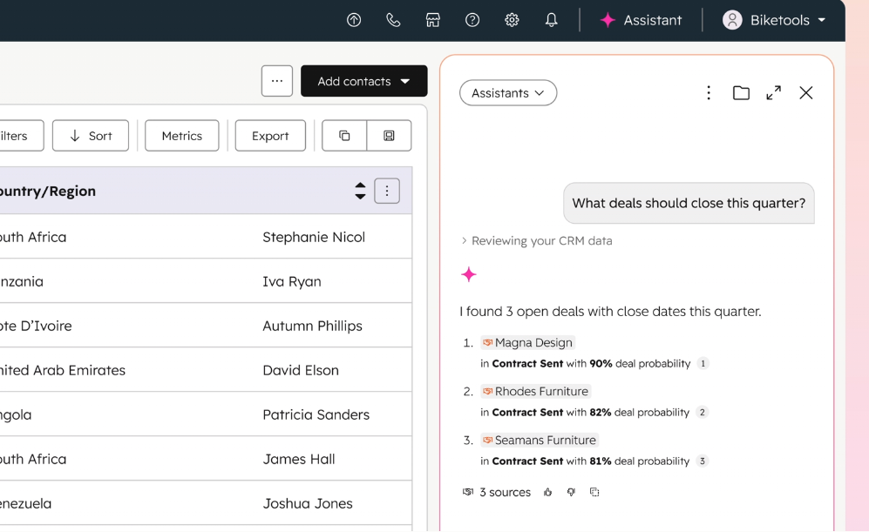Screen dimensions: 869x532
Task: Open the assistant panel's folder icon
Action: (x=741, y=93)
